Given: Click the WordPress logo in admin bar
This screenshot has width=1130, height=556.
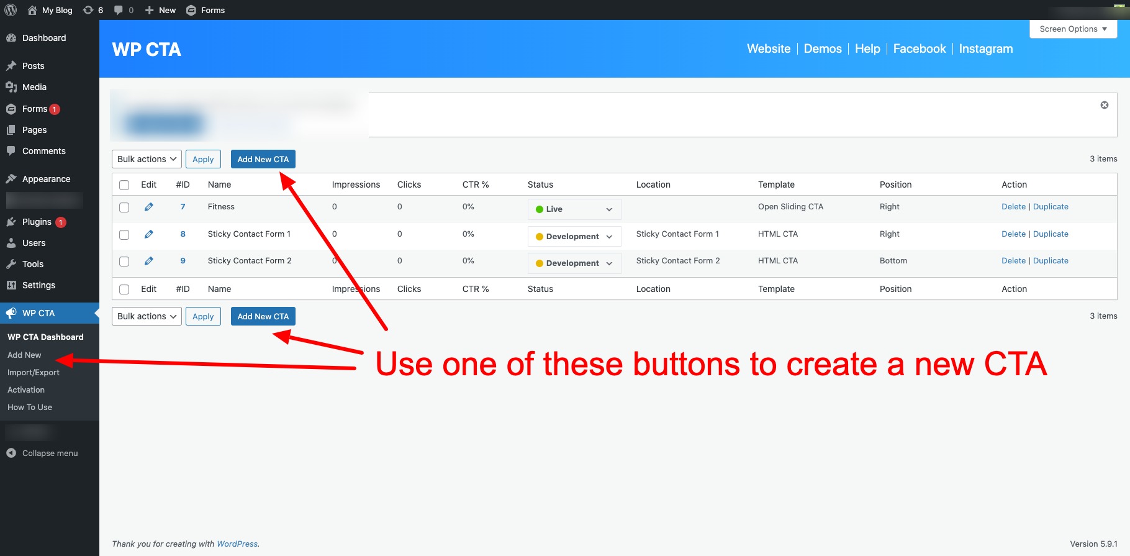Looking at the screenshot, I should pyautogui.click(x=11, y=10).
